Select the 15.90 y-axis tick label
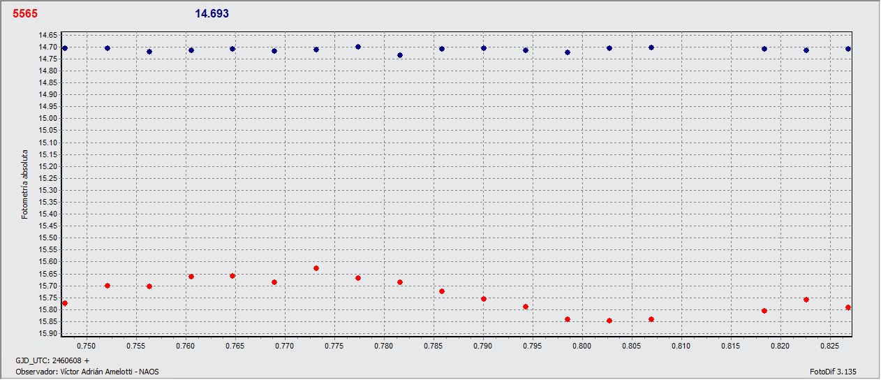 48,333
